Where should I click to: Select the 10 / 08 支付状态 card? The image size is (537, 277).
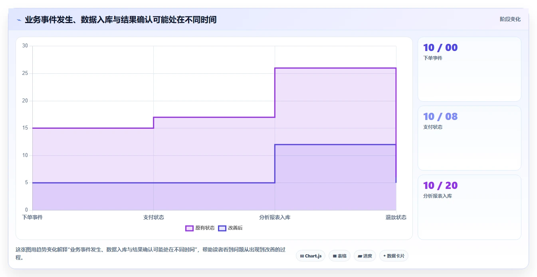coord(469,138)
